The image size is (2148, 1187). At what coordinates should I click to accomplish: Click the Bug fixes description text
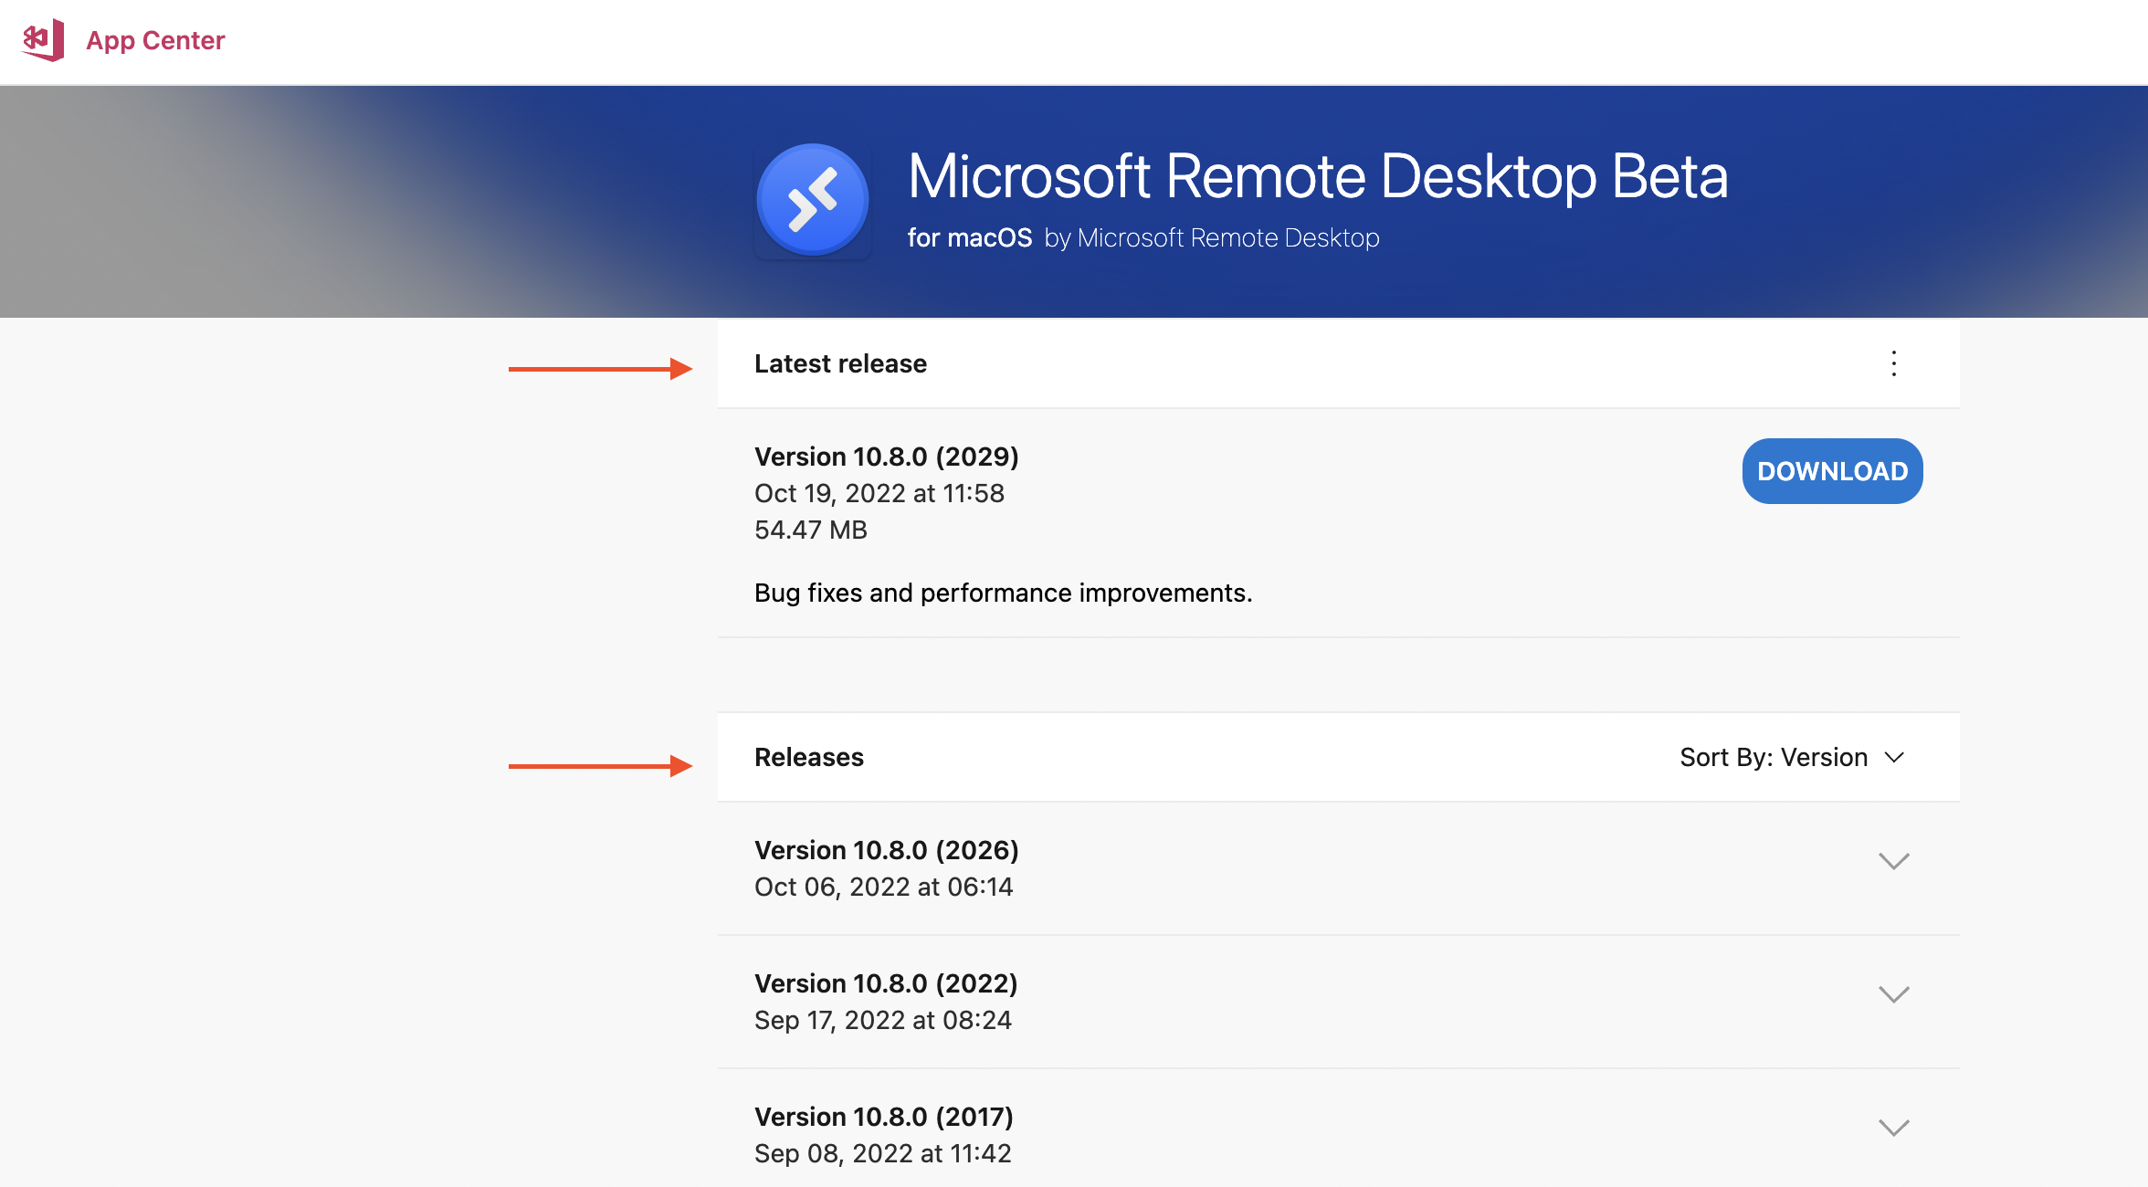point(1003,593)
